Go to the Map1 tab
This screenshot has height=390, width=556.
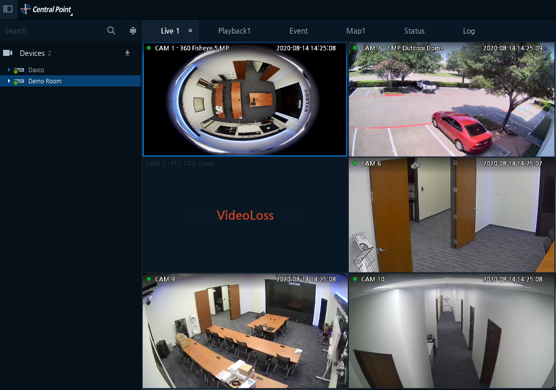click(355, 31)
